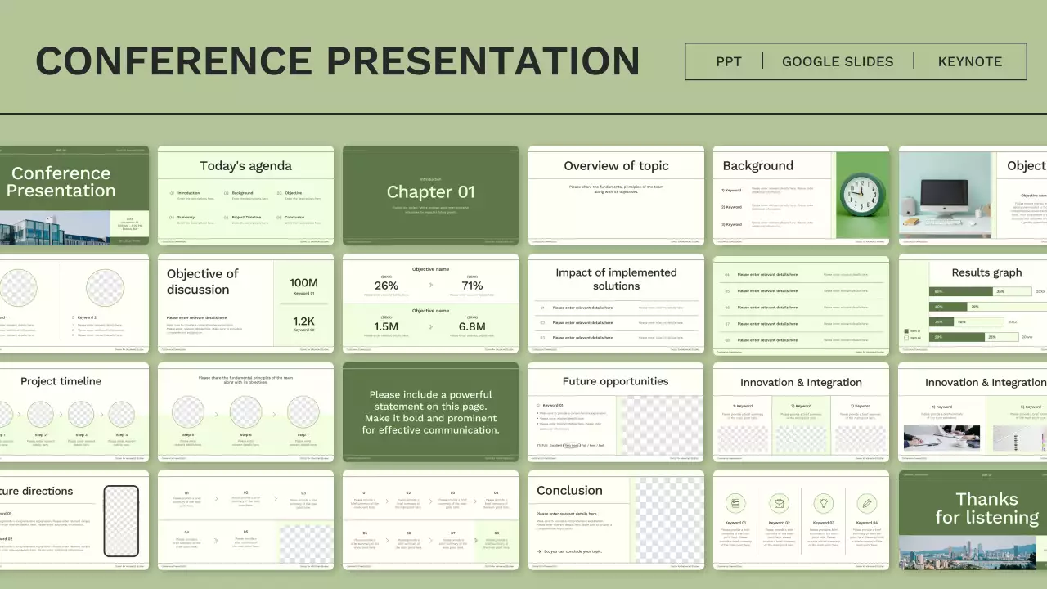Click the circle icon beside Keyword 01 on Future opportunities
The image size is (1047, 589).
(x=538, y=405)
